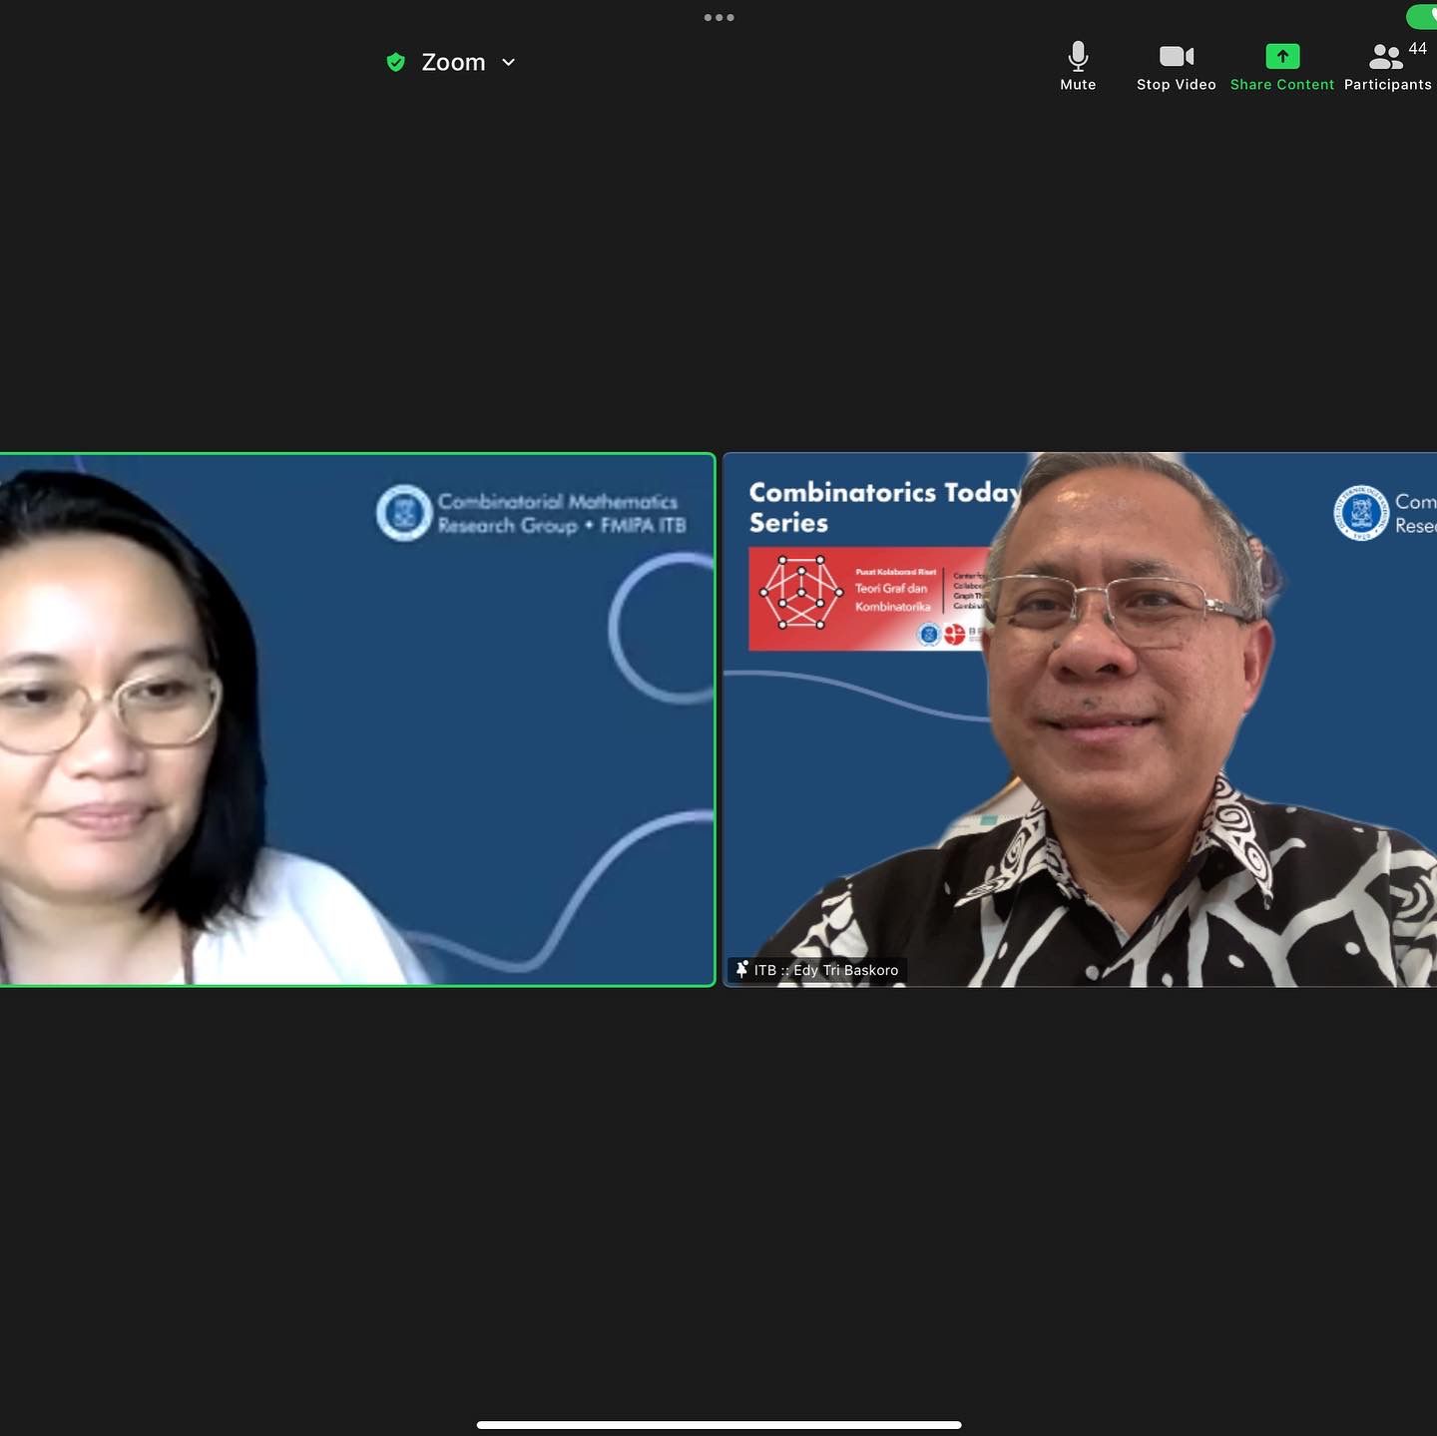Click the participant count number 44
Screen dimensions: 1437x1436
(1417, 48)
